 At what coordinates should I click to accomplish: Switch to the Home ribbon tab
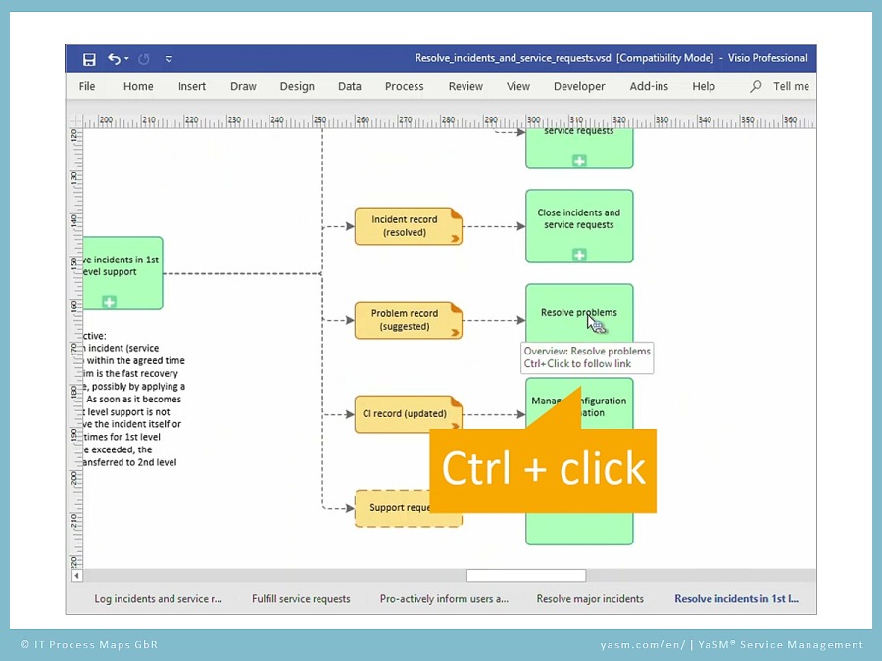pos(138,86)
